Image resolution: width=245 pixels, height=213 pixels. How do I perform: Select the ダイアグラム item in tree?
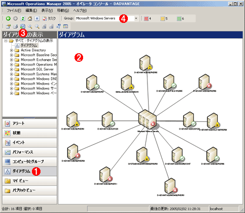coord(28,45)
